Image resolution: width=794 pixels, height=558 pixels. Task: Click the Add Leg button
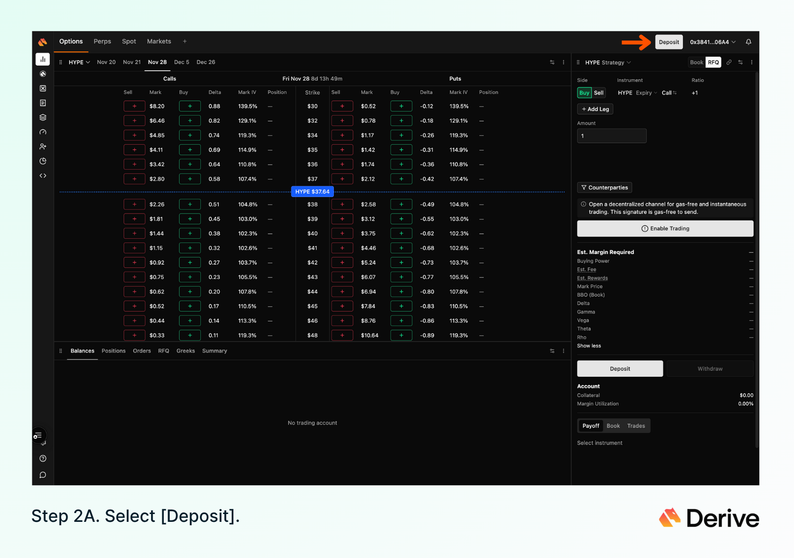click(595, 109)
